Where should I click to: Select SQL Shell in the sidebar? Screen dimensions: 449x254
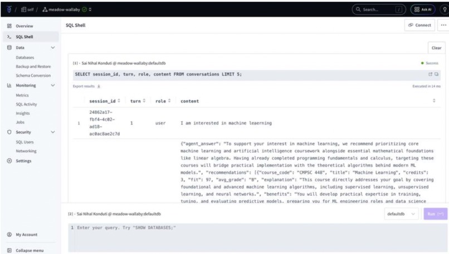tap(31, 37)
